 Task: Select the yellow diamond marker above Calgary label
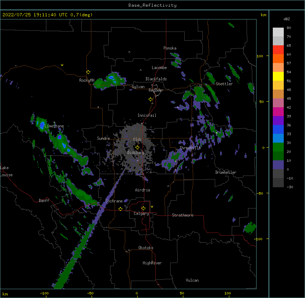(x=143, y=208)
